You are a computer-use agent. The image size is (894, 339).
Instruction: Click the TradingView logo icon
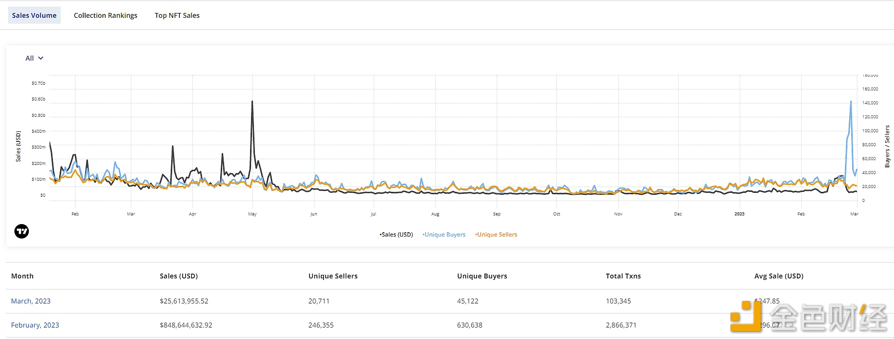coord(22,231)
